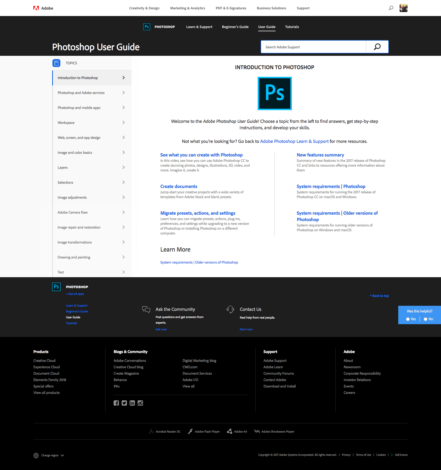Expand Image and color basics chevron
441x470 pixels.
123,152
